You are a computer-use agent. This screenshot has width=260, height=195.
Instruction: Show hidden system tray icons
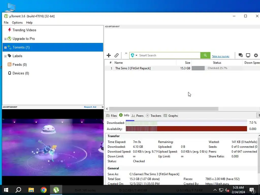pos(215,190)
